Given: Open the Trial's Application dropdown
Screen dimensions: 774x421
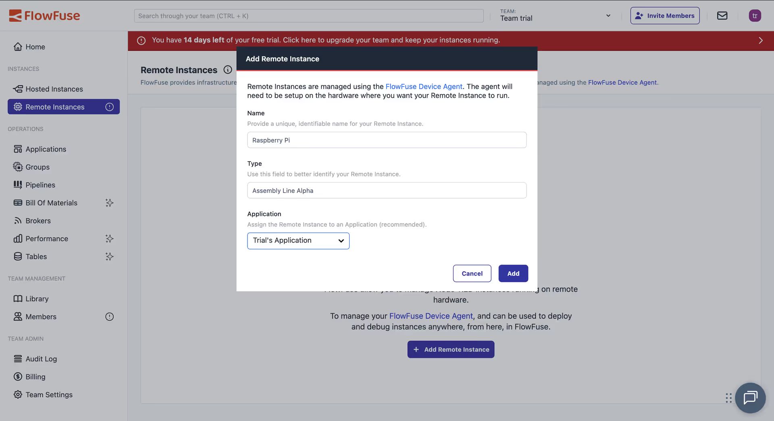Looking at the screenshot, I should (298, 241).
